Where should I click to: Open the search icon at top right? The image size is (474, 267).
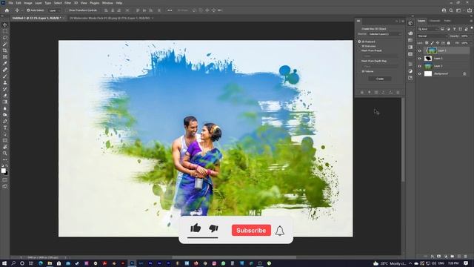[451, 10]
